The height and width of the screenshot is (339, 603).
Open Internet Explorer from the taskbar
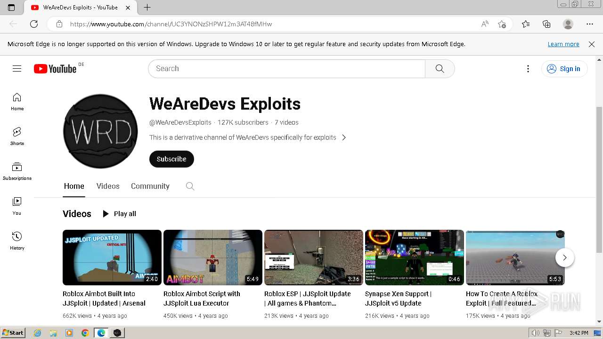tap(38, 333)
